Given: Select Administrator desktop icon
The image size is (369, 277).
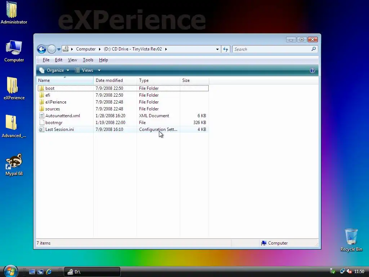Looking at the screenshot, I should [x=14, y=13].
